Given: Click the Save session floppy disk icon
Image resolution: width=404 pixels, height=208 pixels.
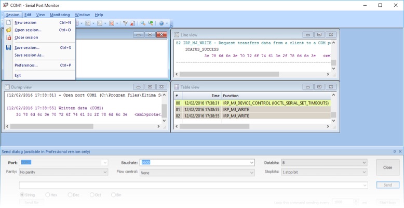Looking at the screenshot, I should click(x=8, y=47).
